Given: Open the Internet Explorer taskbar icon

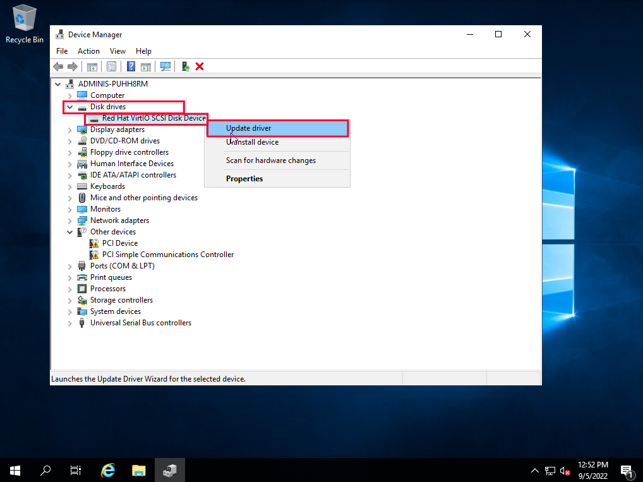Looking at the screenshot, I should (107, 470).
